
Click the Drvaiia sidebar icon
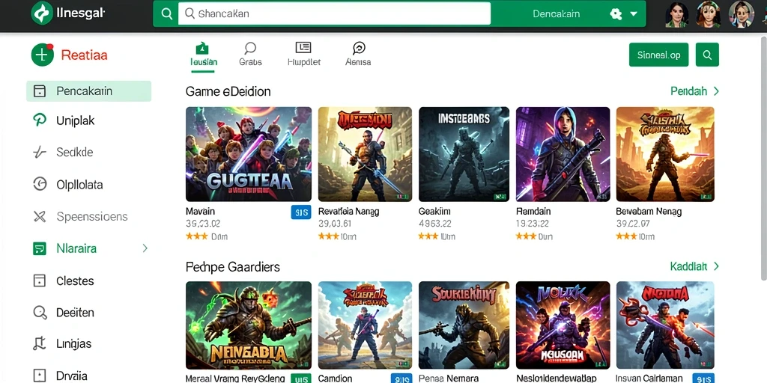(39, 376)
